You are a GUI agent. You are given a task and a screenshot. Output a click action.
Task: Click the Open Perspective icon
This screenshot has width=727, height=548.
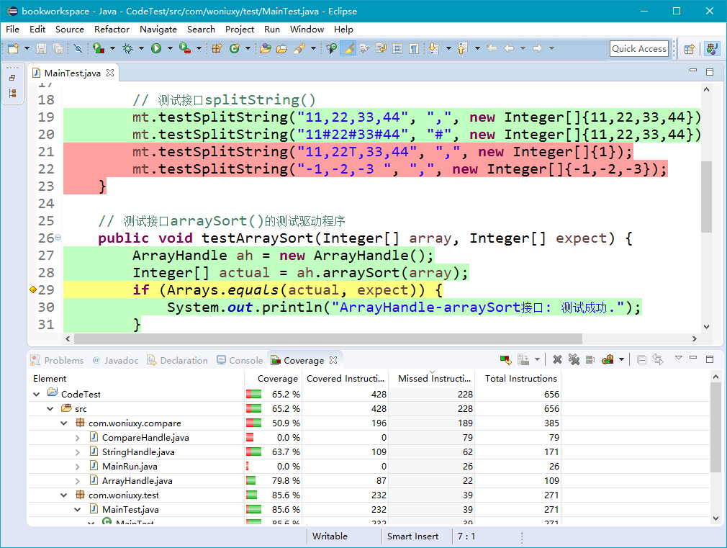coord(690,48)
